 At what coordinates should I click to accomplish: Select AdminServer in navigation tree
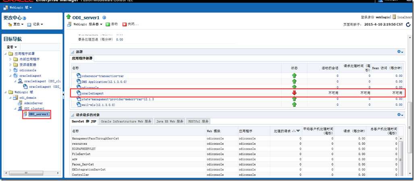33,103
